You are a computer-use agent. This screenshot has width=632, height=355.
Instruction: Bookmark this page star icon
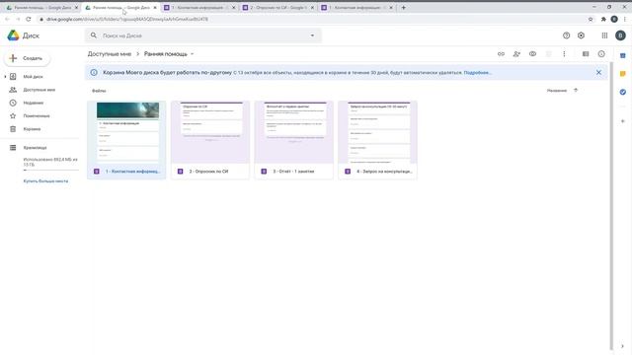click(591, 19)
